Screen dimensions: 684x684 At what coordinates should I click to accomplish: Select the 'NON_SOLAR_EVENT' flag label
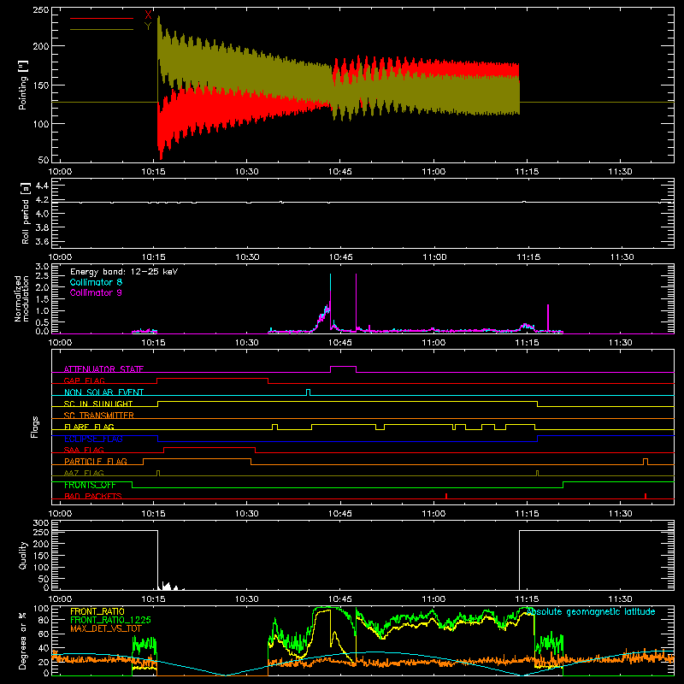(x=103, y=392)
